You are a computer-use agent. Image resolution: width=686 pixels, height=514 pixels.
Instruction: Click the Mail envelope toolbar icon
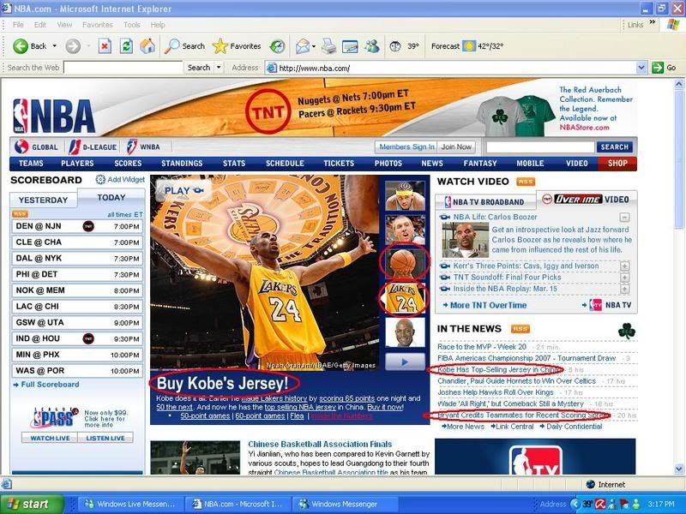click(303, 46)
